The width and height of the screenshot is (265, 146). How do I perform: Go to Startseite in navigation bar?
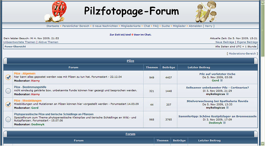coord(53,26)
